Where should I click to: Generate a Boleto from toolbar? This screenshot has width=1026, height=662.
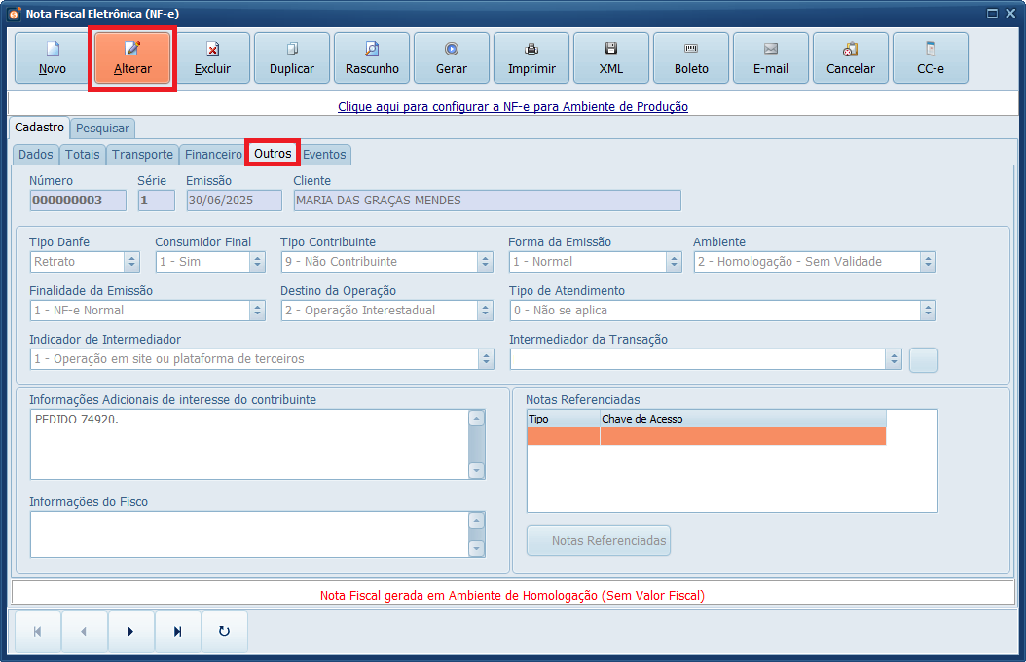click(x=691, y=58)
